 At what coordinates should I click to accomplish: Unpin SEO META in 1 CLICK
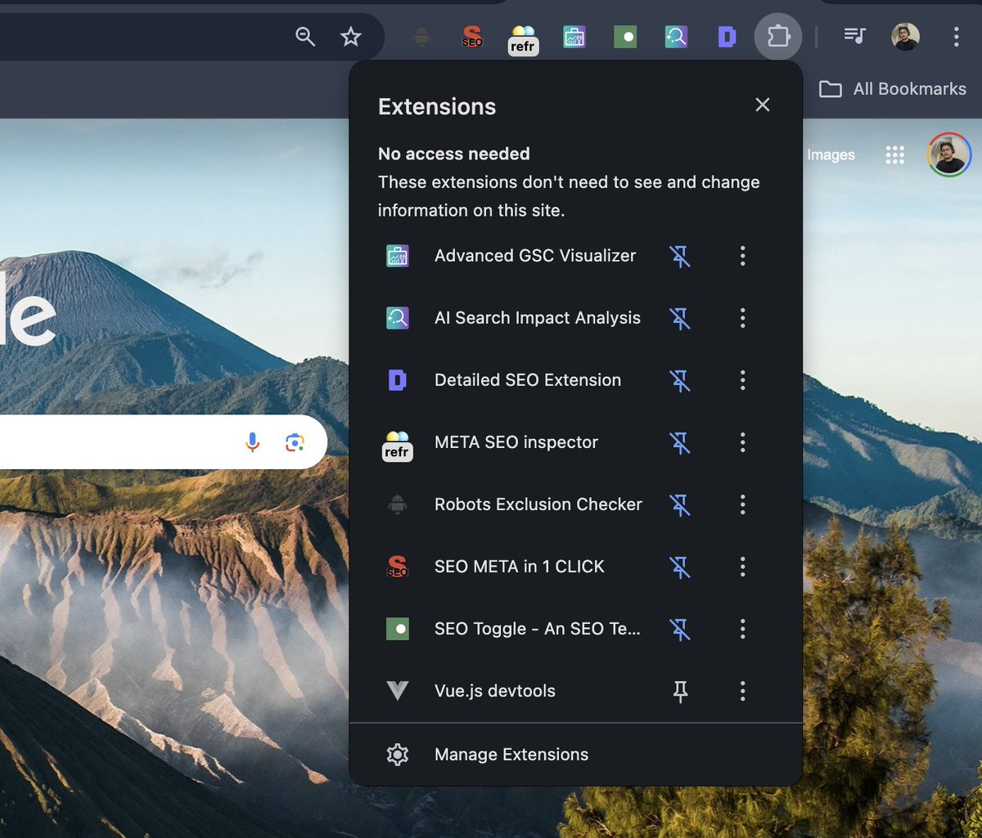point(680,567)
